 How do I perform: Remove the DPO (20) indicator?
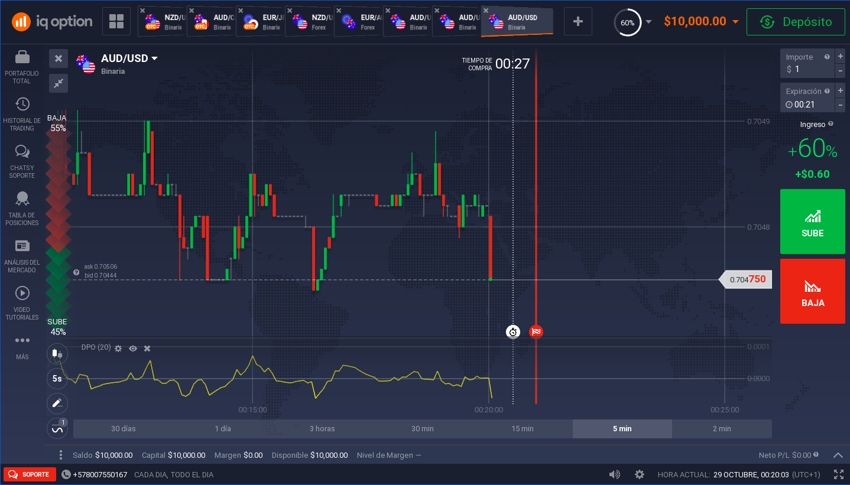click(x=147, y=349)
